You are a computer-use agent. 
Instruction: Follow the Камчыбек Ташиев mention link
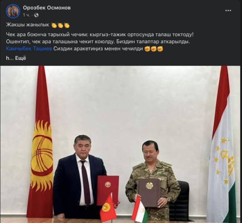[29, 49]
